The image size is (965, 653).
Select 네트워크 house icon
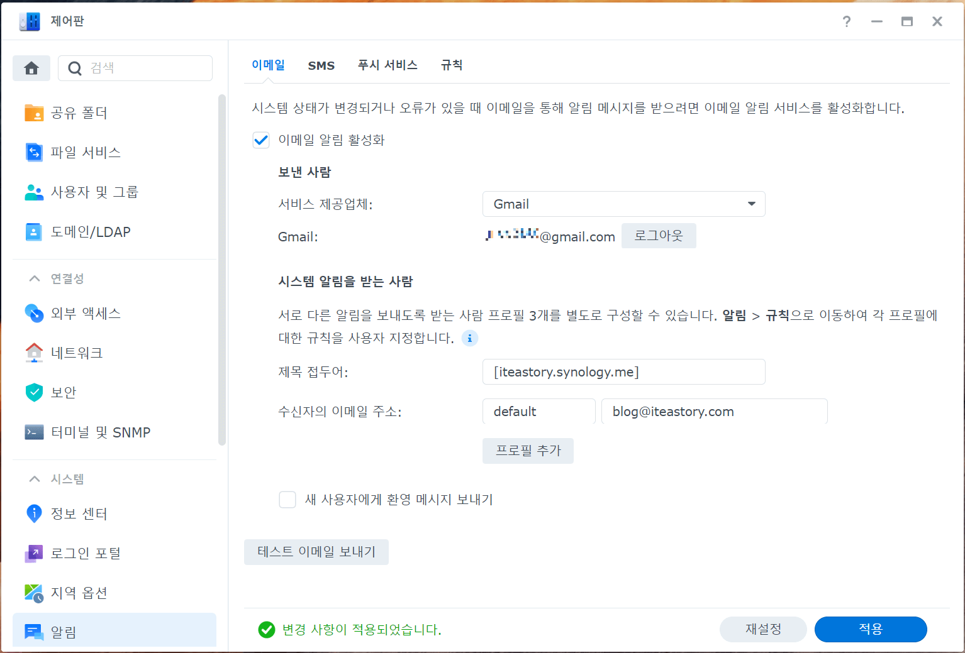(34, 353)
